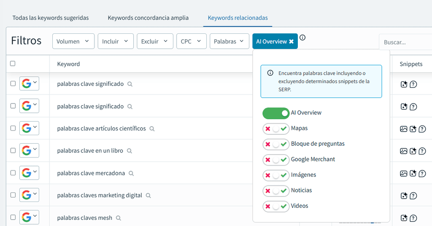The height and width of the screenshot is (226, 432).
Task: Click the Snippets column header
Action: 411,64
